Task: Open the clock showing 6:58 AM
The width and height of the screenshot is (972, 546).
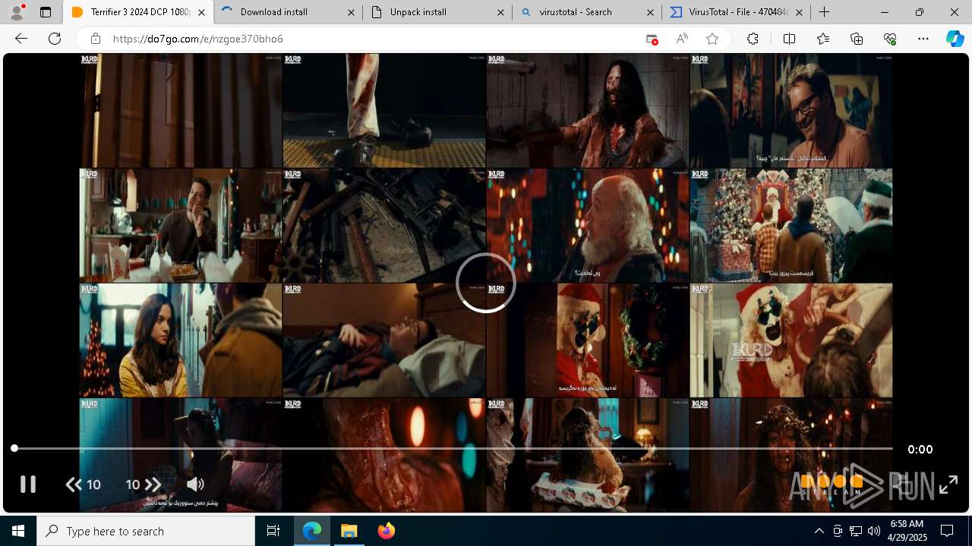Action: point(907,531)
